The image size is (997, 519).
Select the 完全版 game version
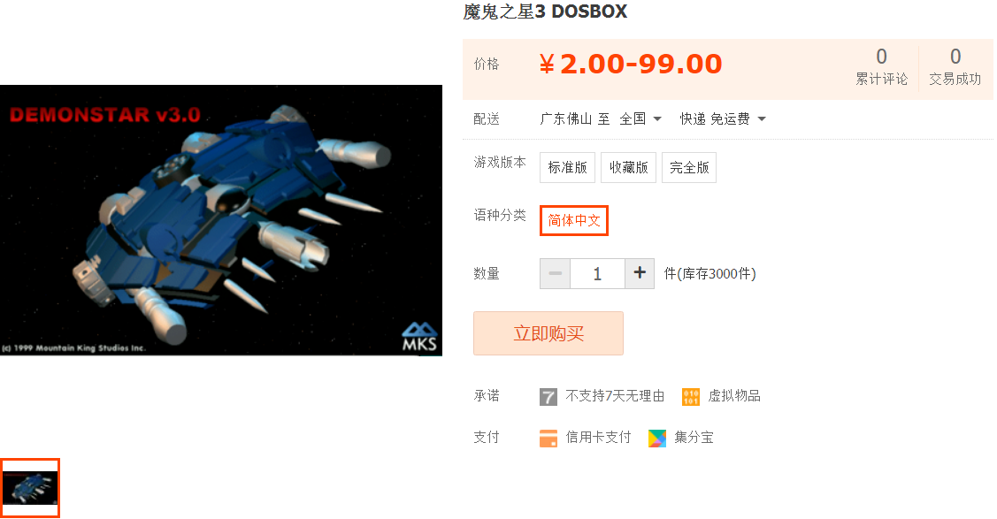tap(689, 168)
